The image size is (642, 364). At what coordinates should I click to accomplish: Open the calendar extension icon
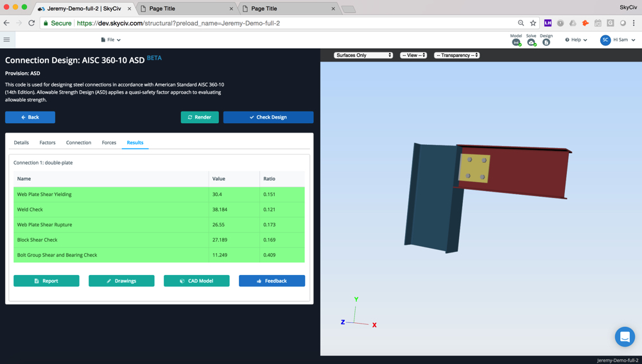(x=598, y=23)
